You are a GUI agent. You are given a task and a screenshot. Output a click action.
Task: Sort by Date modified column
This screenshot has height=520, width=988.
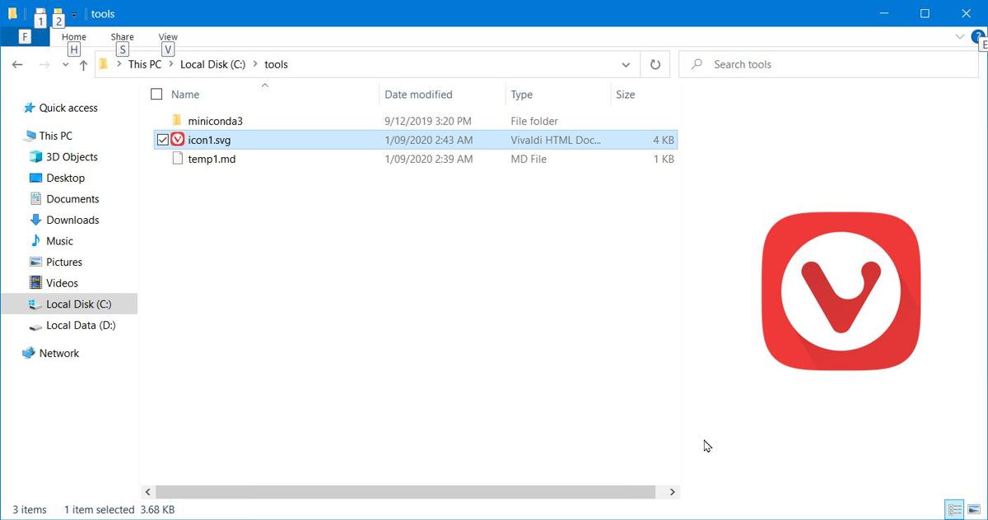coord(418,95)
